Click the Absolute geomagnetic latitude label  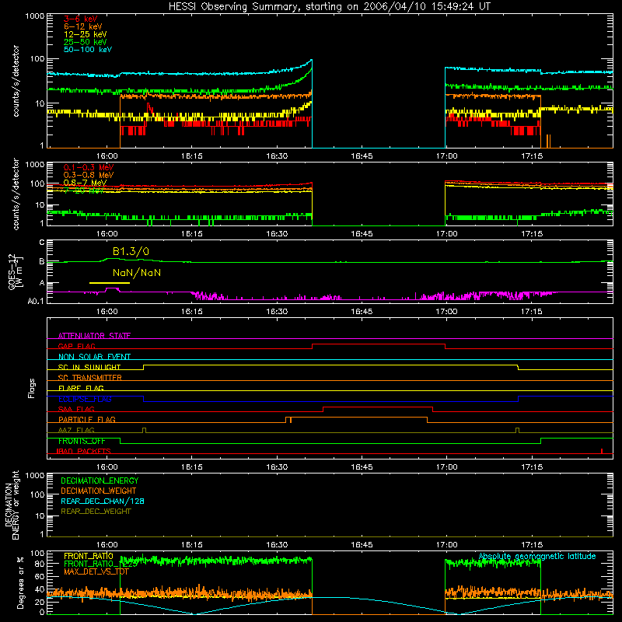pyautogui.click(x=537, y=556)
